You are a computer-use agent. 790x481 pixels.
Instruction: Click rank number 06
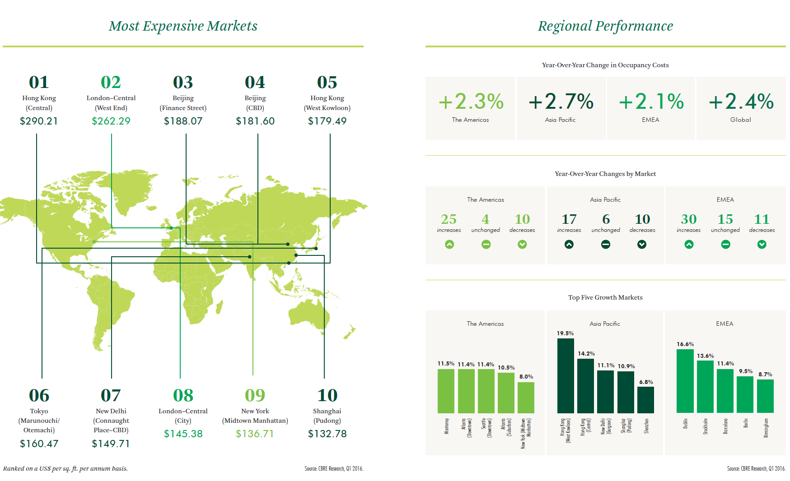[39, 396]
